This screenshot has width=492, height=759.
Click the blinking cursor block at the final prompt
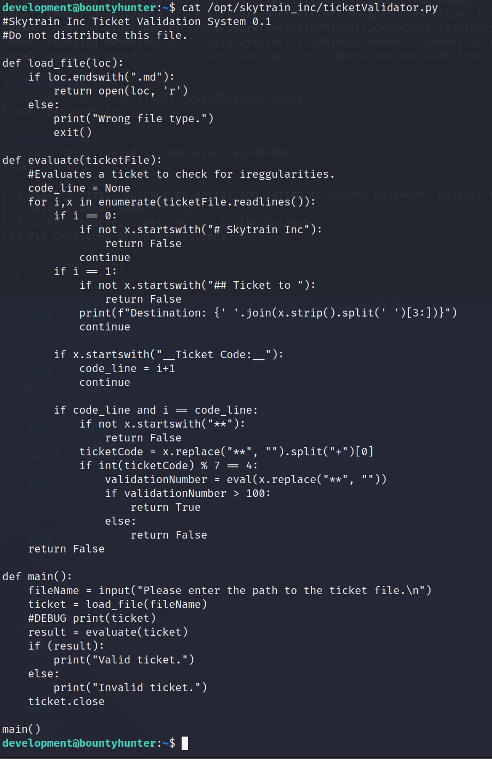tap(185, 743)
